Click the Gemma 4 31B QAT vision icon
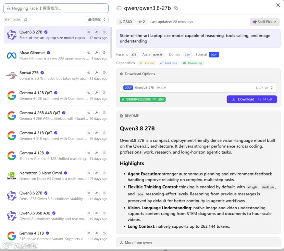The height and width of the screenshot is (251, 284). (89, 133)
